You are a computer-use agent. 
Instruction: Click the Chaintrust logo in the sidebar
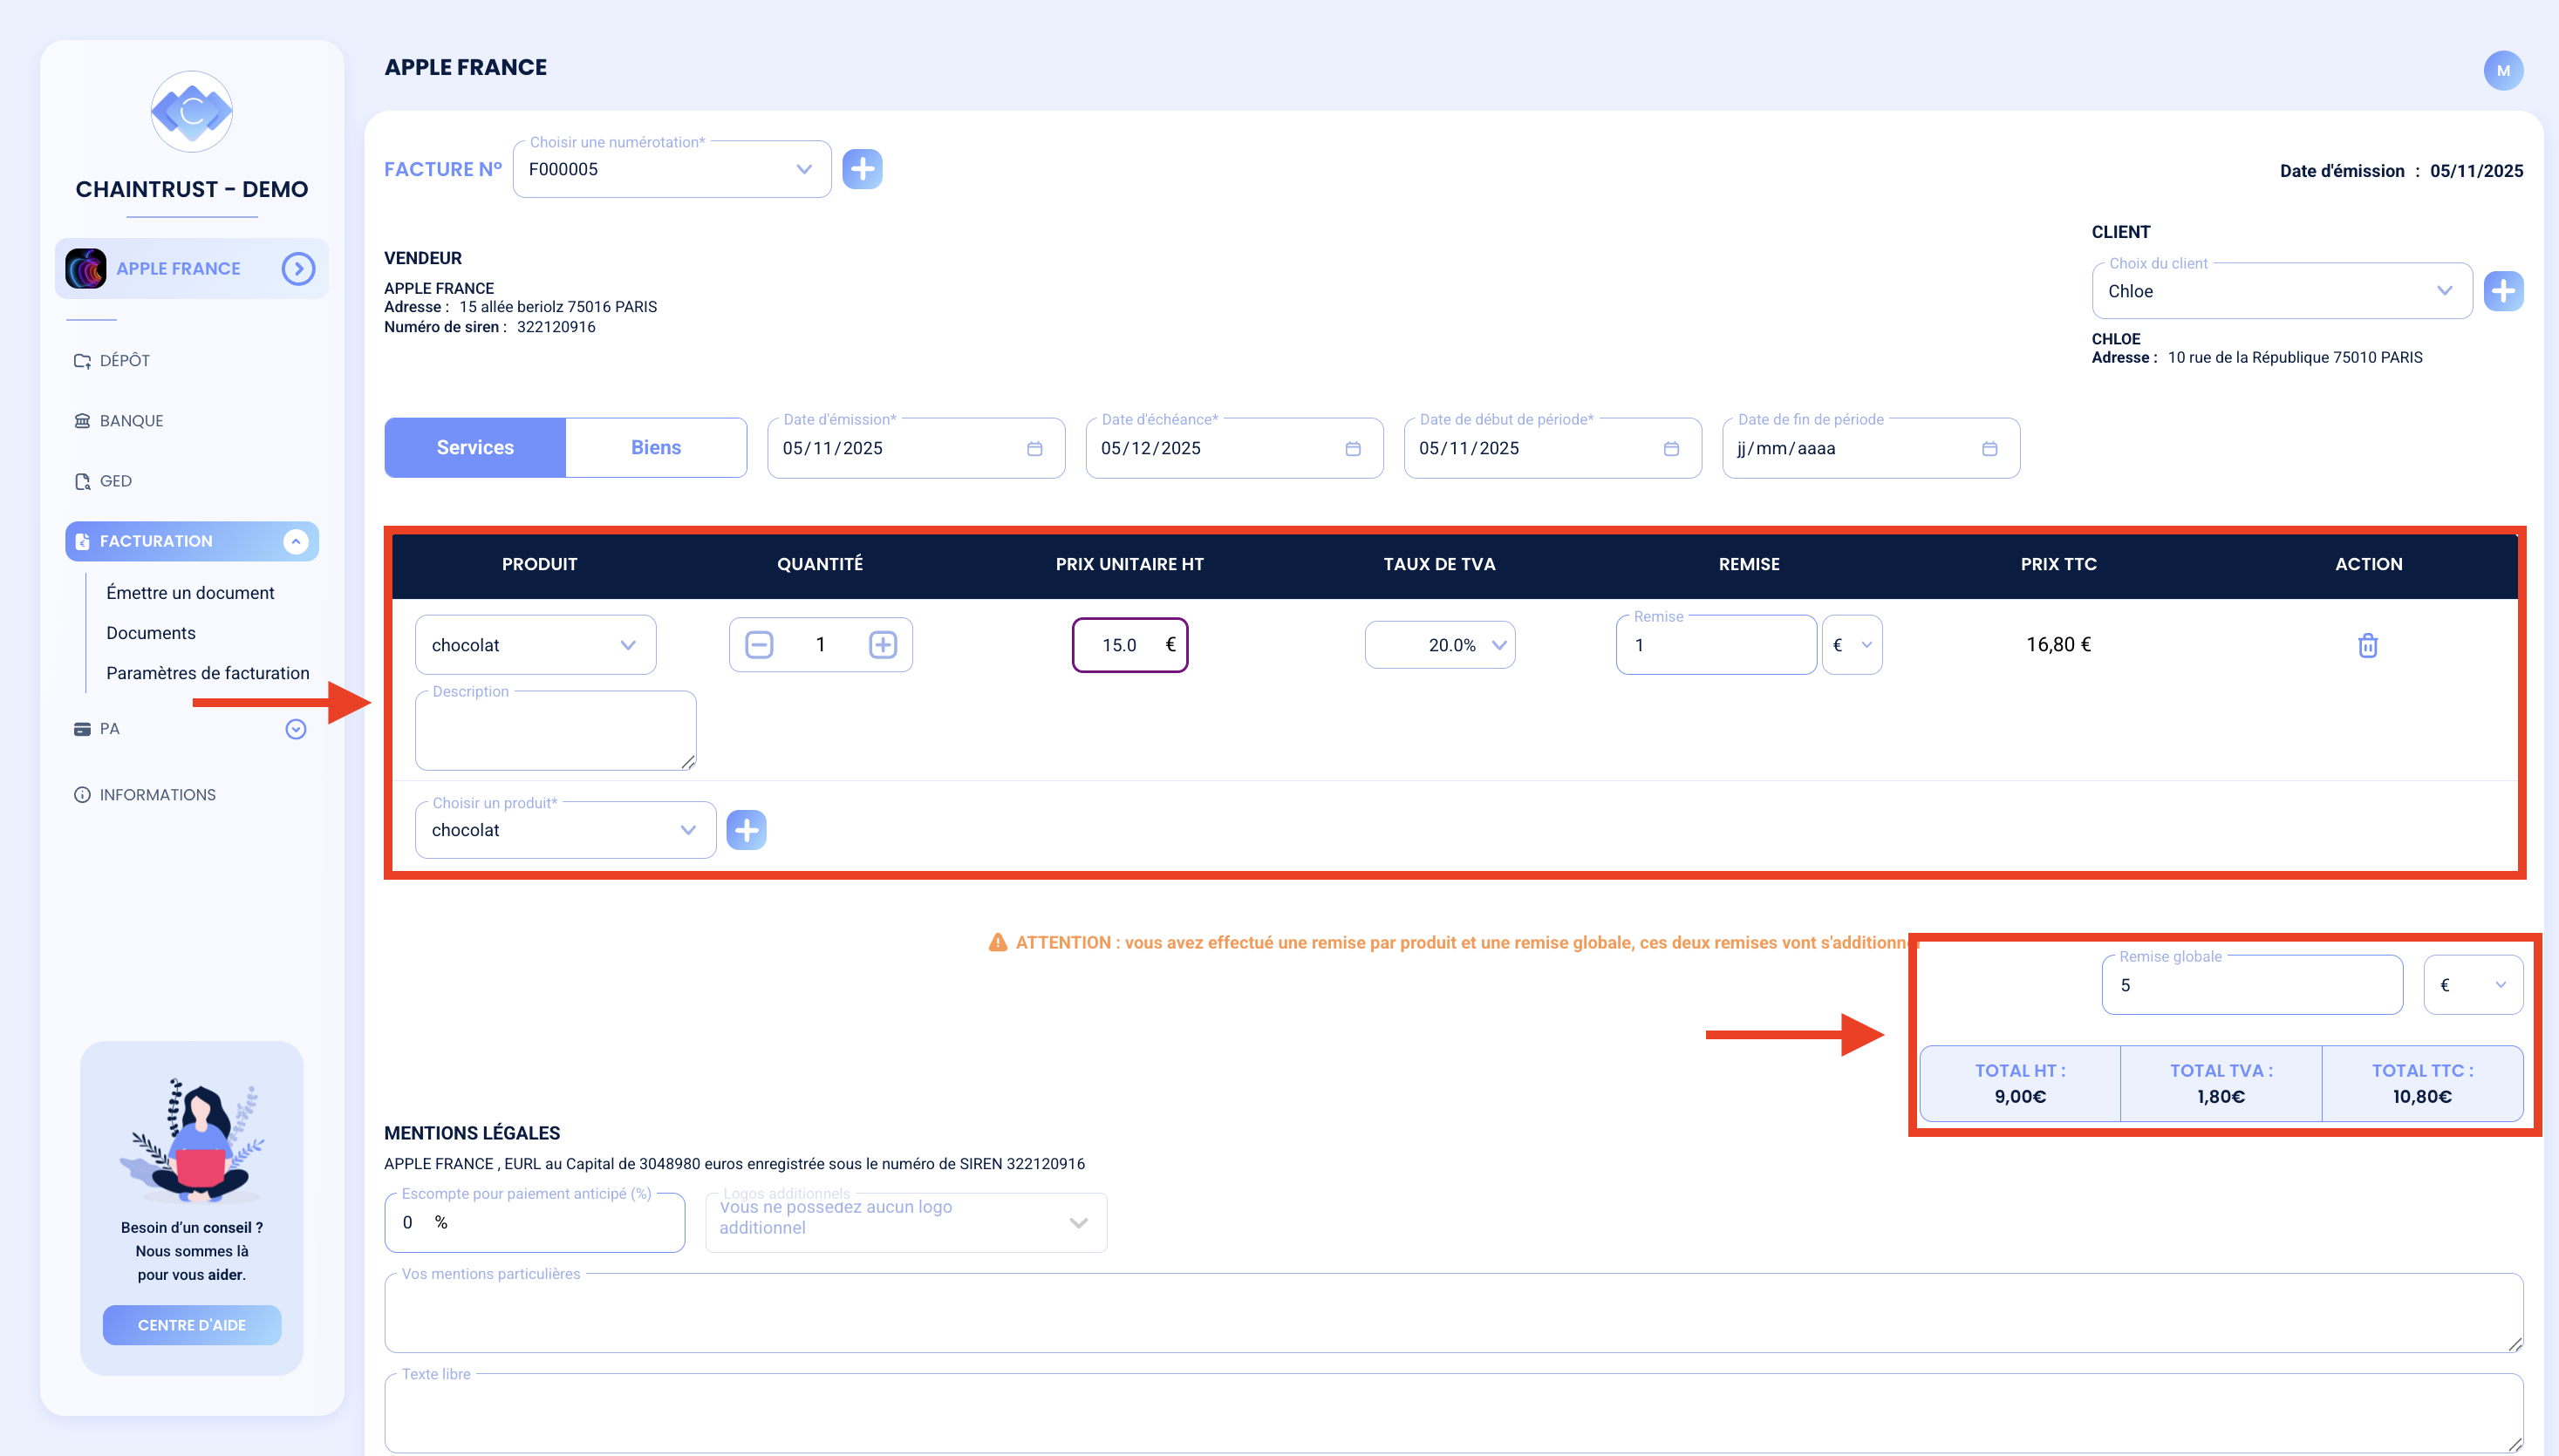pyautogui.click(x=191, y=112)
